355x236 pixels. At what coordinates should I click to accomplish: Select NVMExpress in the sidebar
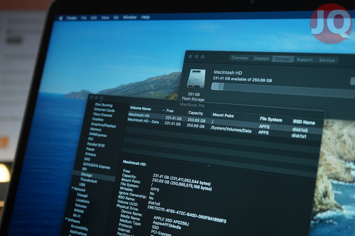tap(97, 134)
